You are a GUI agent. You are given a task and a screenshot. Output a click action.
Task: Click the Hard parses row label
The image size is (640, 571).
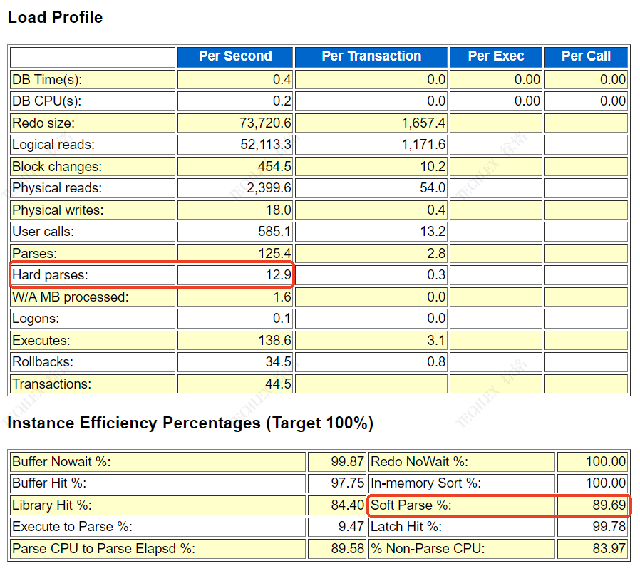[46, 275]
